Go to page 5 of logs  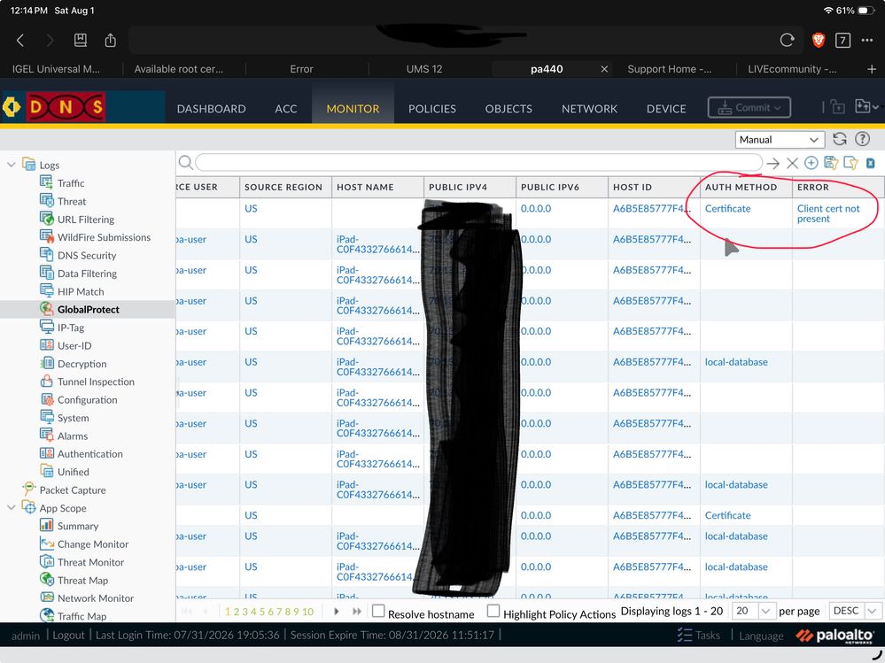tap(262, 612)
